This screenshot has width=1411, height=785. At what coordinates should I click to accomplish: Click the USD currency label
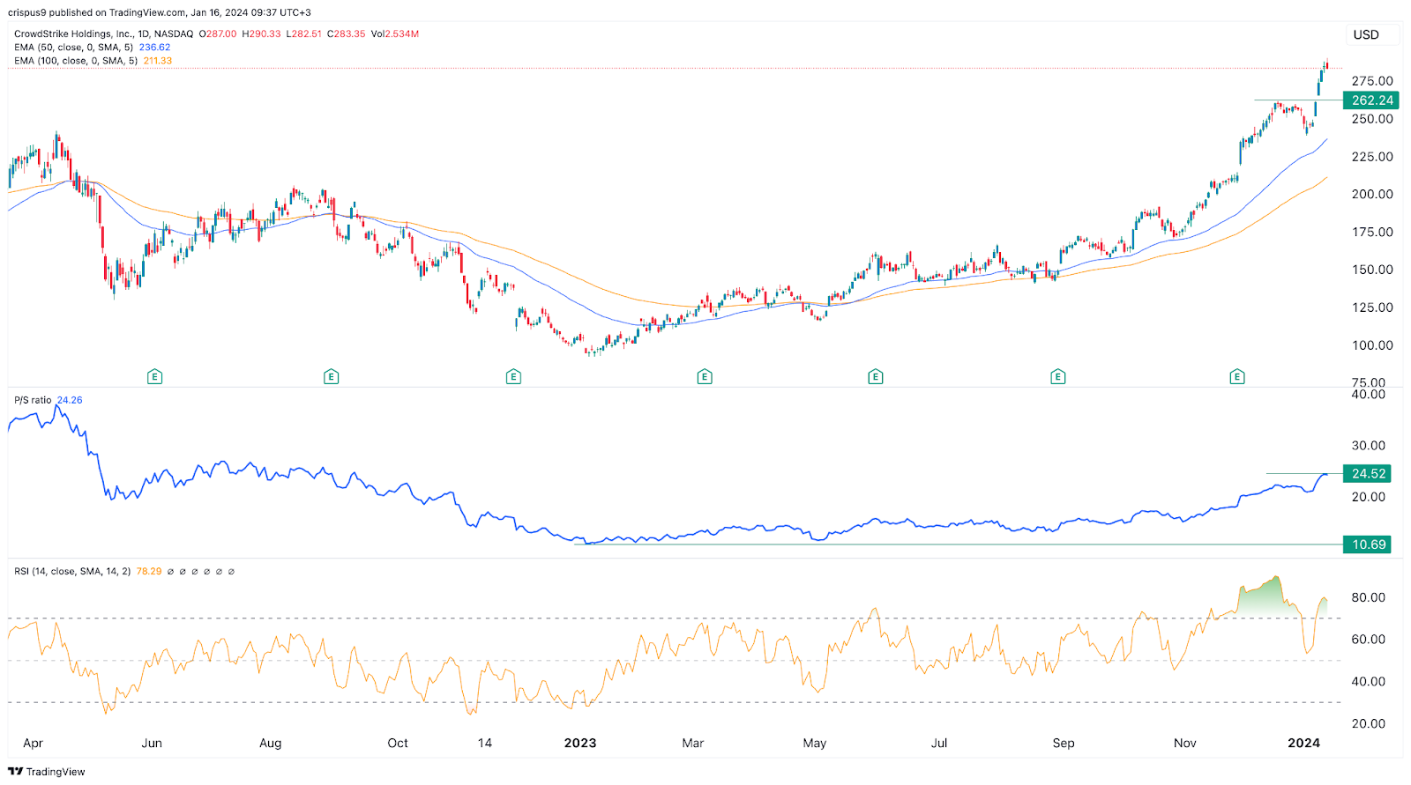(1366, 34)
